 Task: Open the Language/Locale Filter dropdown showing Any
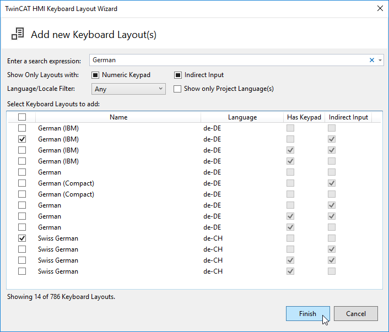pos(128,89)
